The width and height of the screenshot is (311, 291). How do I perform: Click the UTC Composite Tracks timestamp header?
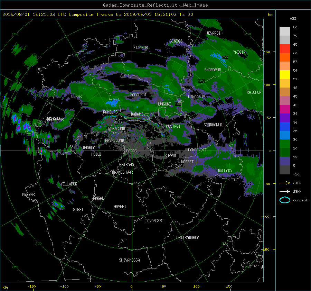coord(97,15)
